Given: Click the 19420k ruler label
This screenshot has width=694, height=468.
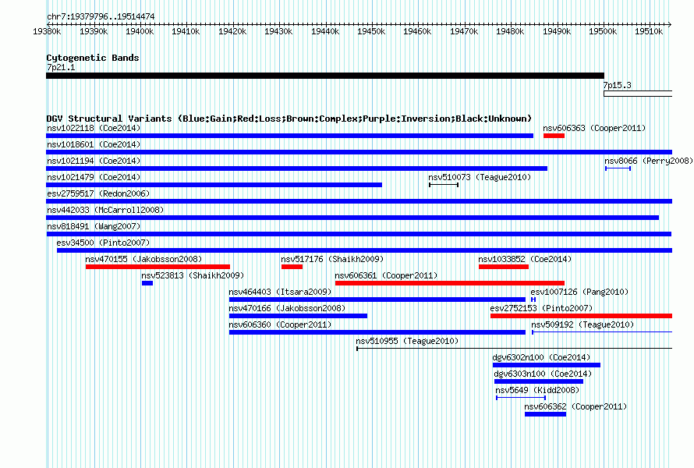Looking at the screenshot, I should point(232,31).
